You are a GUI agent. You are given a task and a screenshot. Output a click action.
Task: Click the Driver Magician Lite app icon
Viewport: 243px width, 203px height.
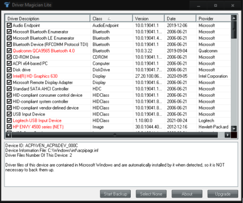pos(7,5)
